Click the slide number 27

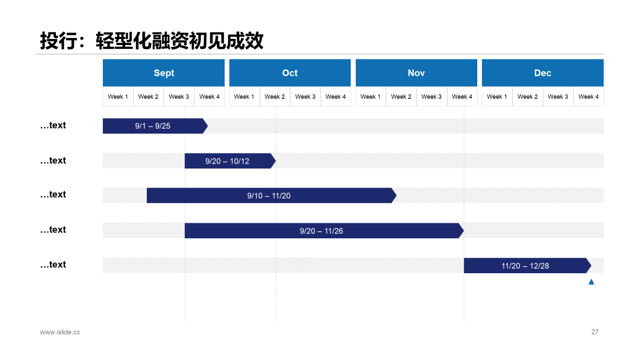595,332
